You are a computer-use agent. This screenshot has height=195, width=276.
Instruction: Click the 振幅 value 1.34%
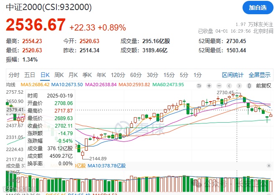30,59
